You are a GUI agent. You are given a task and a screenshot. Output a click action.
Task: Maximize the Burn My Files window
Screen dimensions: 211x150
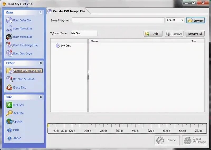point(193,3)
